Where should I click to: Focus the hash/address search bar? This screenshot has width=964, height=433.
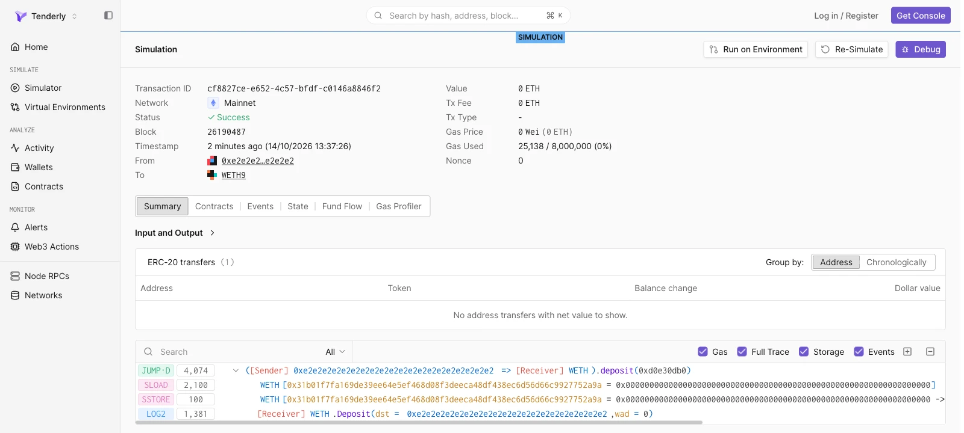tap(468, 16)
